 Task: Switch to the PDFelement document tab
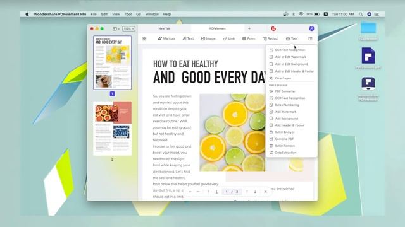218,28
